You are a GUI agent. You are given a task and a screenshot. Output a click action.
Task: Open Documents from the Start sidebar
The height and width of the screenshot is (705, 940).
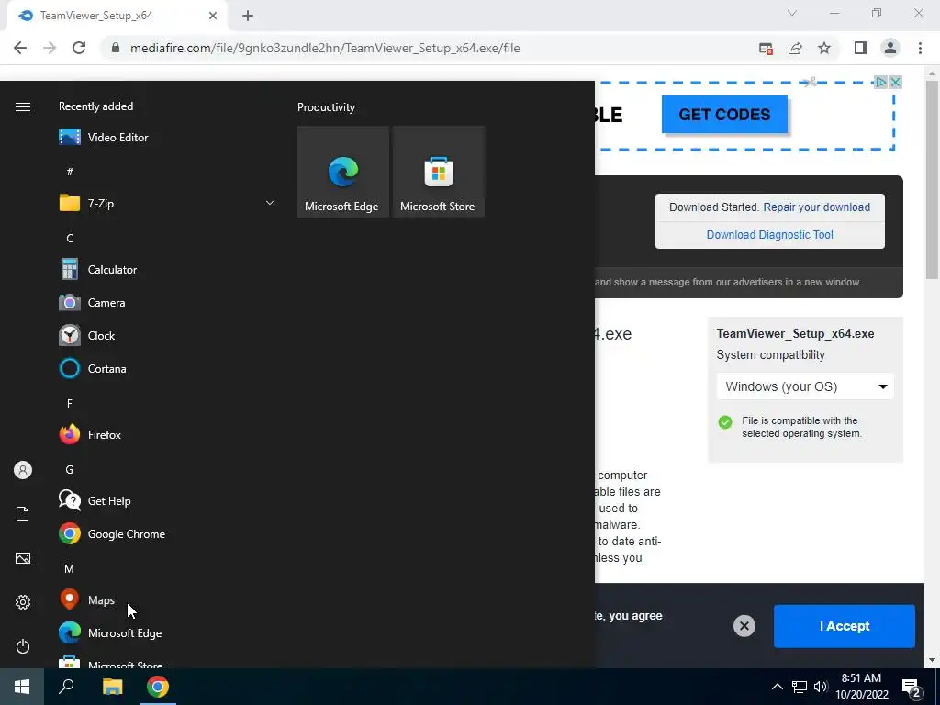23,514
